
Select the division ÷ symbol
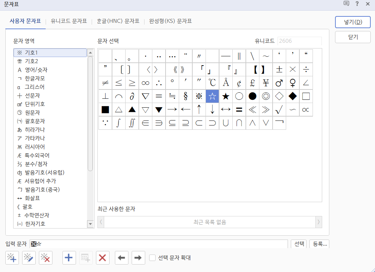tap(306, 70)
